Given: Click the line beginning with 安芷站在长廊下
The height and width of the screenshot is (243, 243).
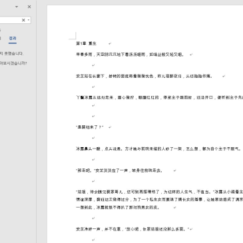Looking at the screenshot, I should pyautogui.click(x=144, y=76).
